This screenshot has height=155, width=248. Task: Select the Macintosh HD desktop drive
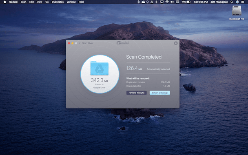click(237, 13)
